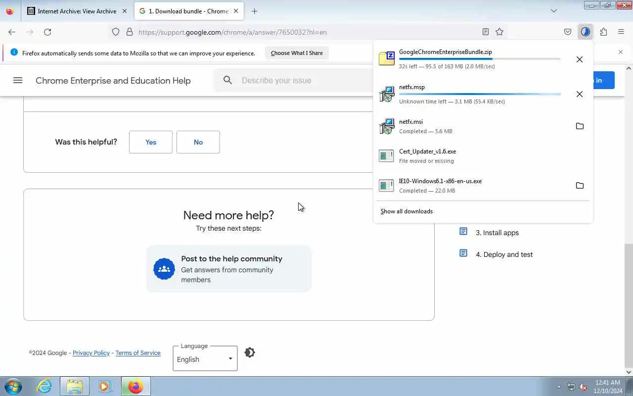This screenshot has width=633, height=396.
Task: Toggle the Downloads panel toolbar icon
Action: pyautogui.click(x=586, y=32)
